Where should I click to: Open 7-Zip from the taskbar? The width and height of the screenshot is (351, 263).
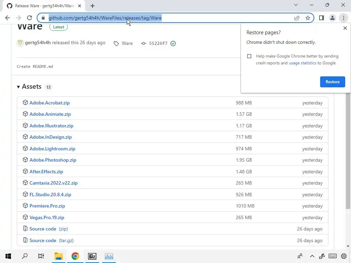[92, 256]
